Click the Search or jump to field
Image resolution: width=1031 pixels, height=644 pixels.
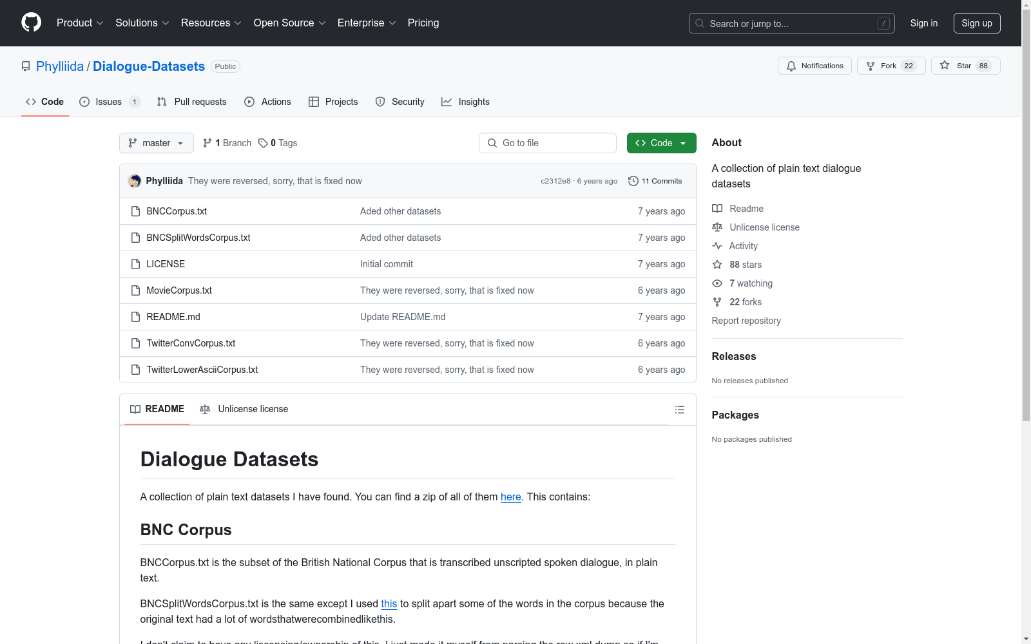(792, 23)
